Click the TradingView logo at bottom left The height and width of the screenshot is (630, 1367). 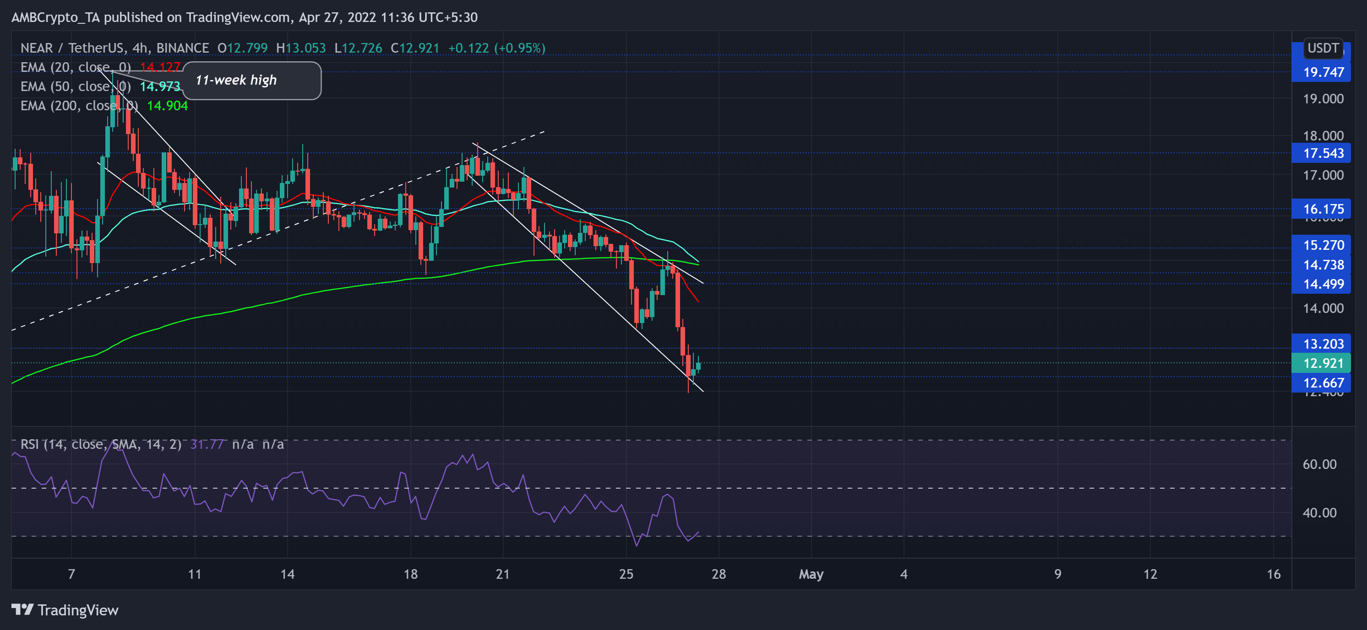pyautogui.click(x=65, y=610)
